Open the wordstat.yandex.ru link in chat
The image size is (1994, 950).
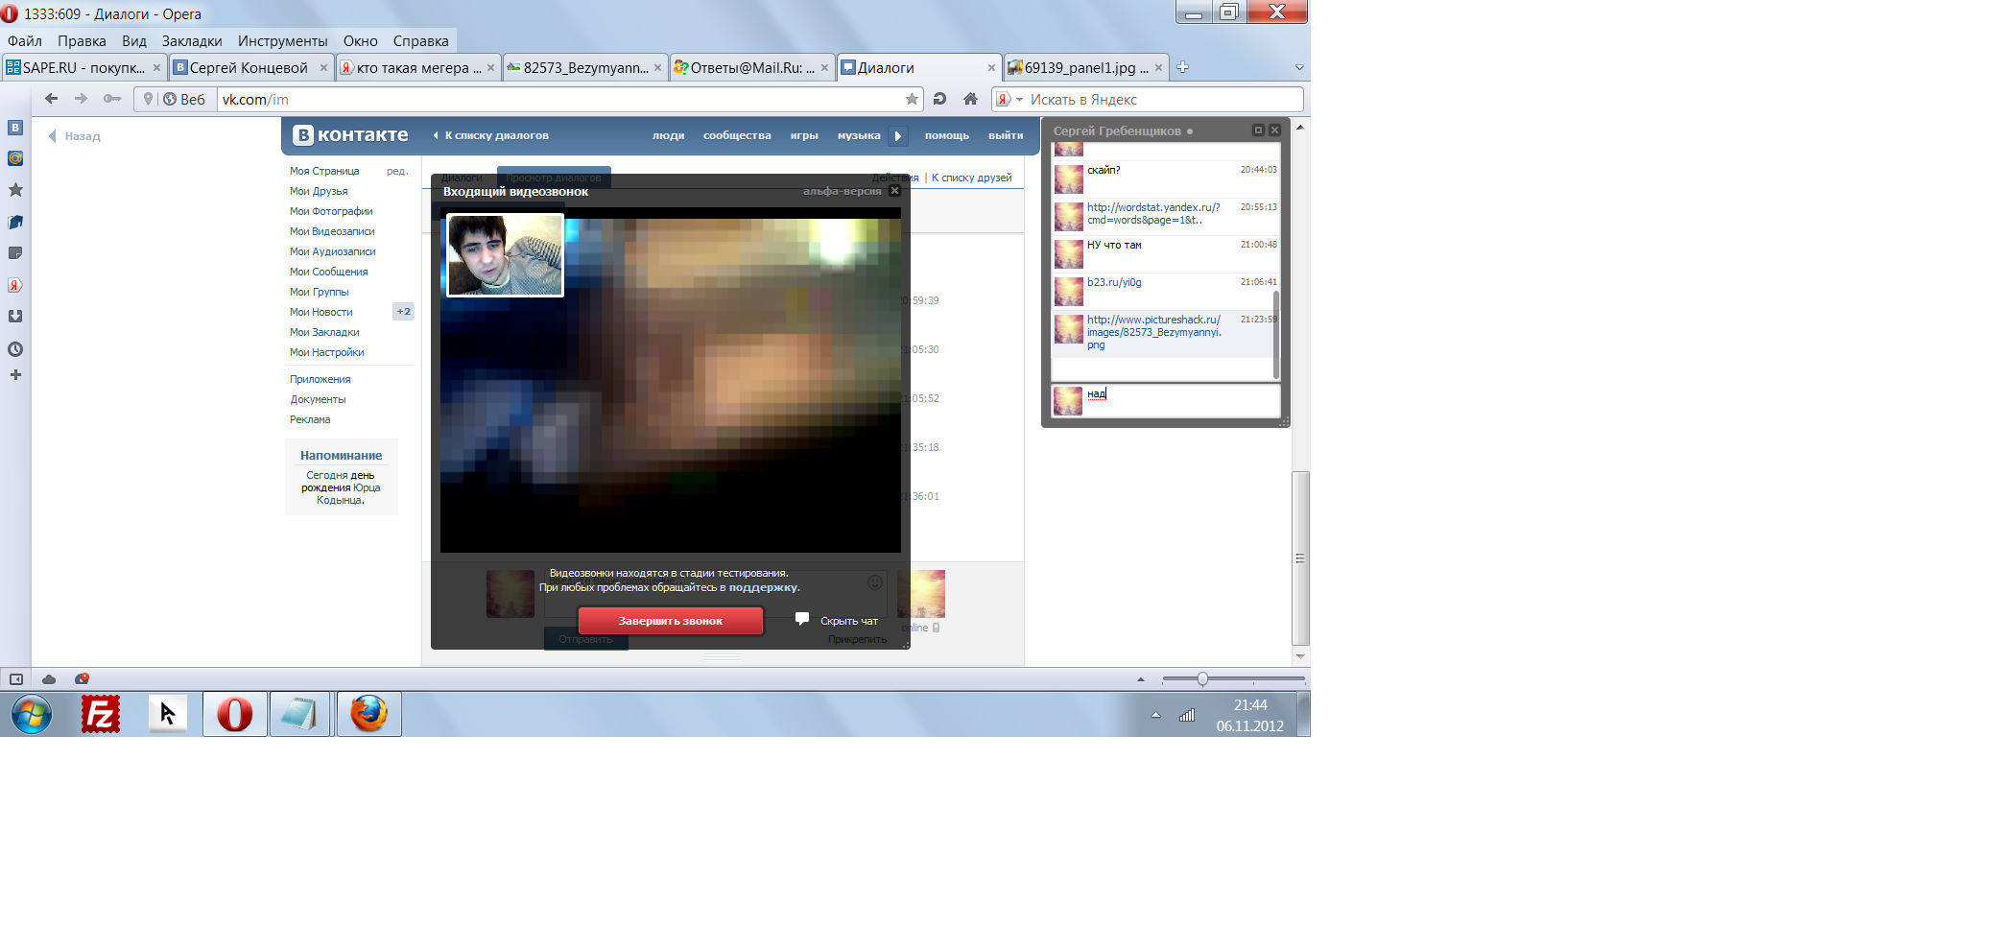click(x=1153, y=213)
